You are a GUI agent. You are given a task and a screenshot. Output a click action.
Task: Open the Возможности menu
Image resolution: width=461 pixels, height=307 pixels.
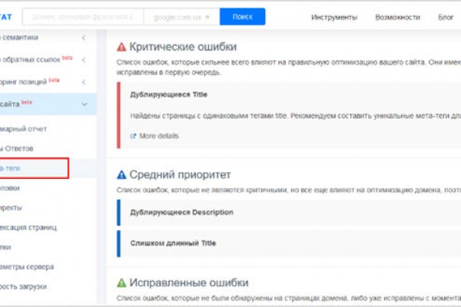click(396, 17)
